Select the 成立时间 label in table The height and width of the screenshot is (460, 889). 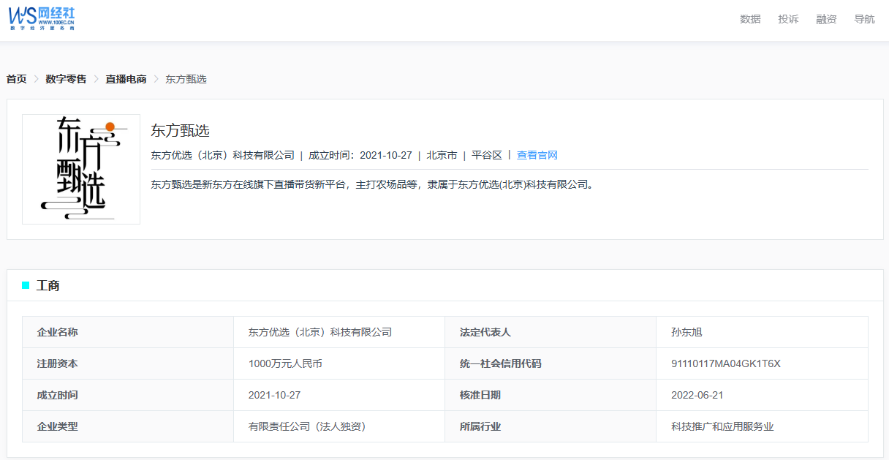[128, 395]
